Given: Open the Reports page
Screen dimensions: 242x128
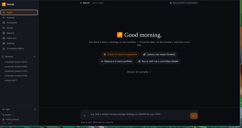Looking at the screenshot, I should click(19, 33).
